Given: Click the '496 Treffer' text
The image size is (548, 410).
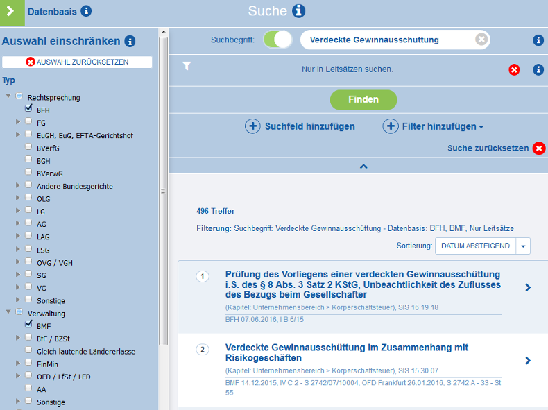Looking at the screenshot, I should click(x=215, y=211).
